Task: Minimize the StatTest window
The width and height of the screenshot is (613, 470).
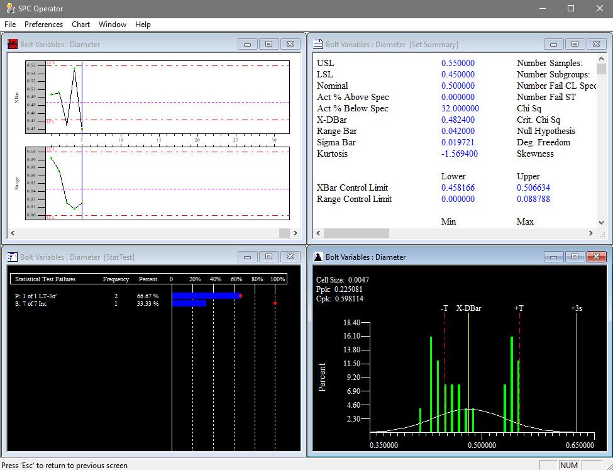Action: (x=248, y=257)
